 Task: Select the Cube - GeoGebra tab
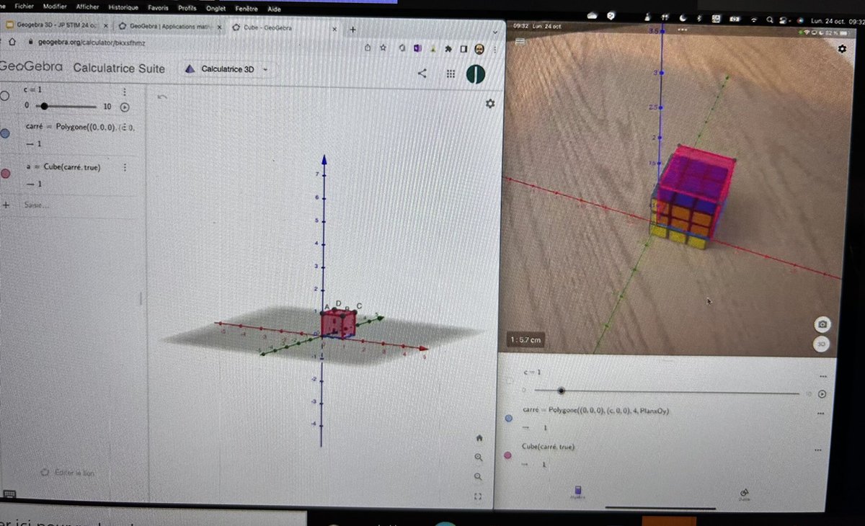[283, 28]
